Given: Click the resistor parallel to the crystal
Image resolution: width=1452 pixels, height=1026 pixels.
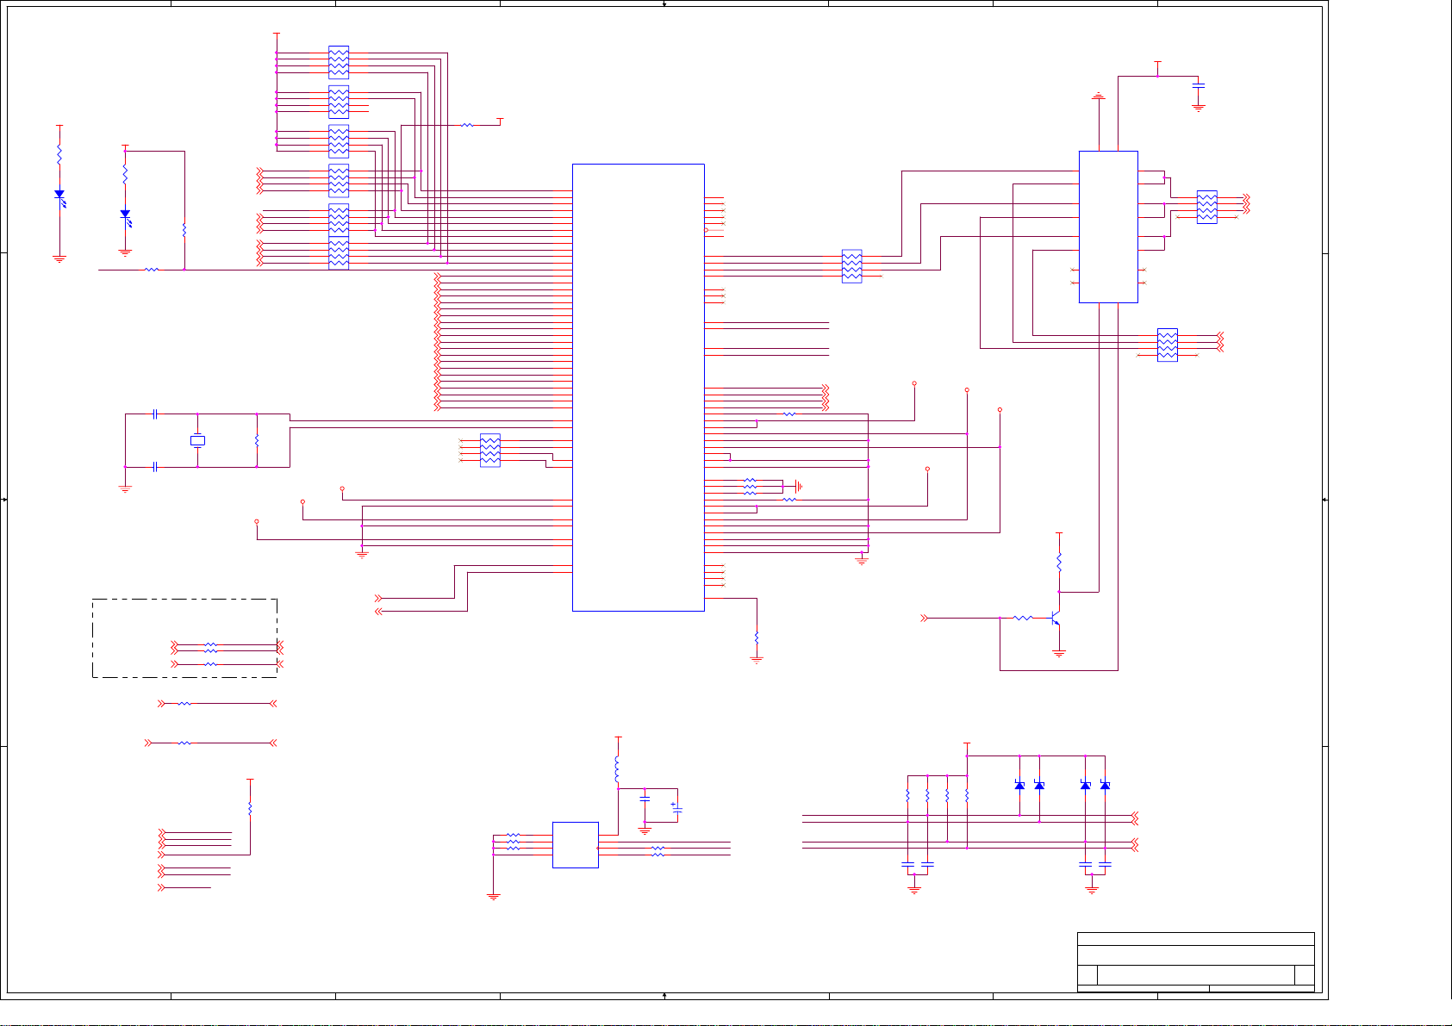Looking at the screenshot, I should [x=257, y=440].
